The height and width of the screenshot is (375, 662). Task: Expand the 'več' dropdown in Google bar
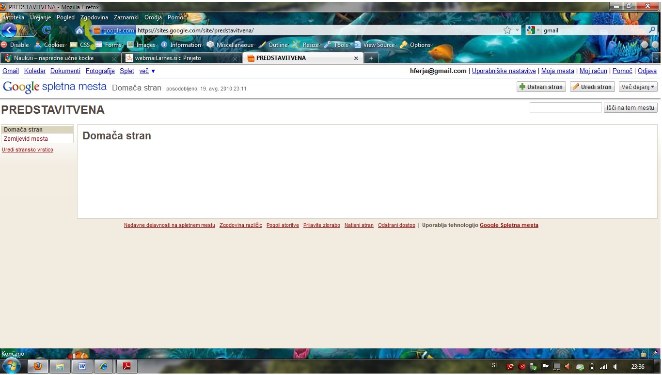coord(147,71)
